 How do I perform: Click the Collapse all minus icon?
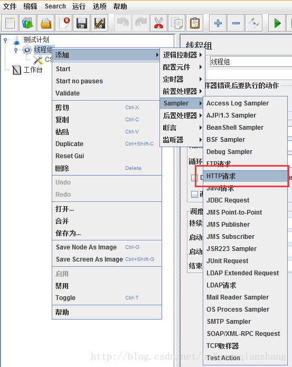coord(236,23)
